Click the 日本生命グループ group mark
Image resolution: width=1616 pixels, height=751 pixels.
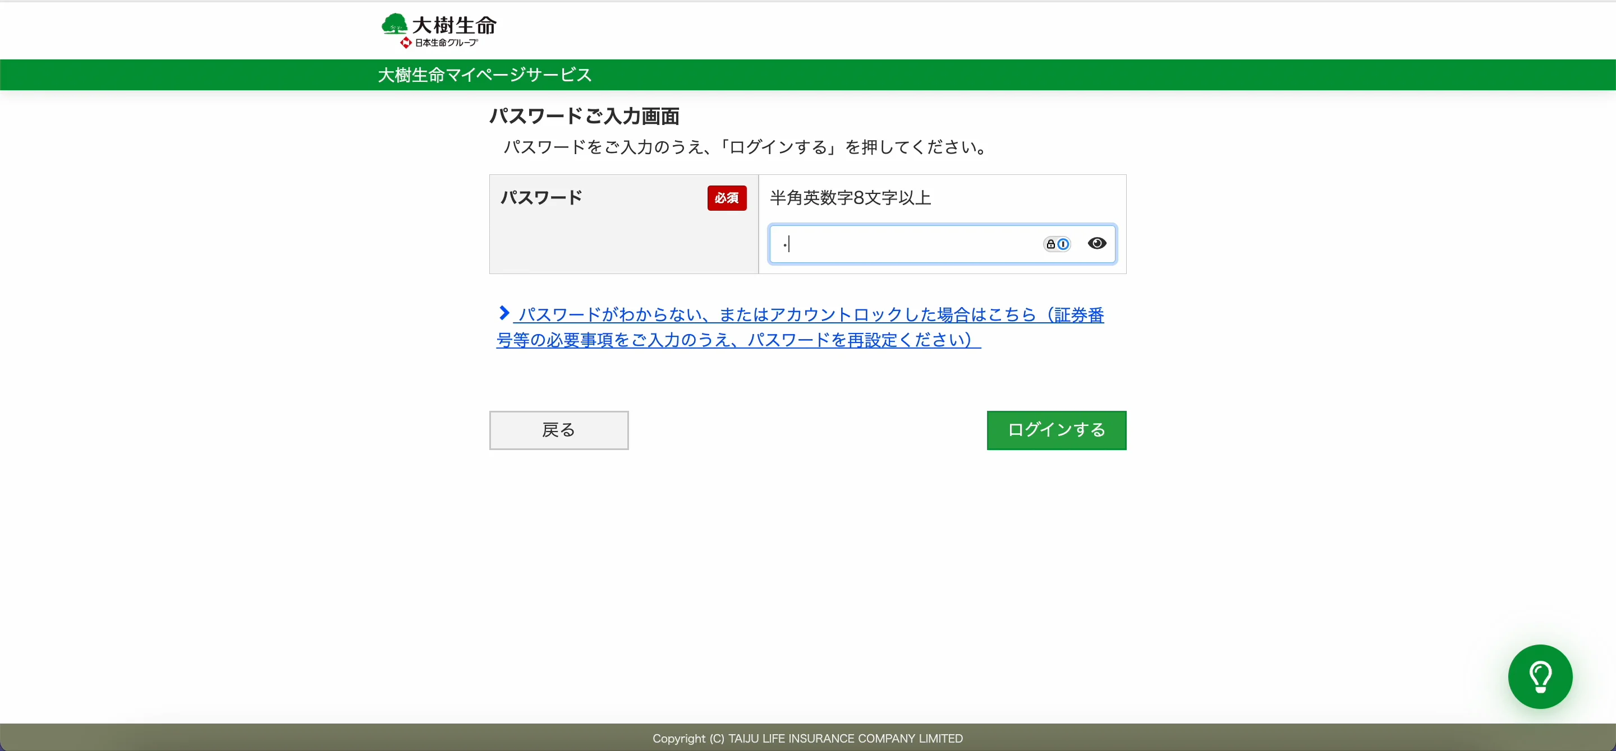440,43
